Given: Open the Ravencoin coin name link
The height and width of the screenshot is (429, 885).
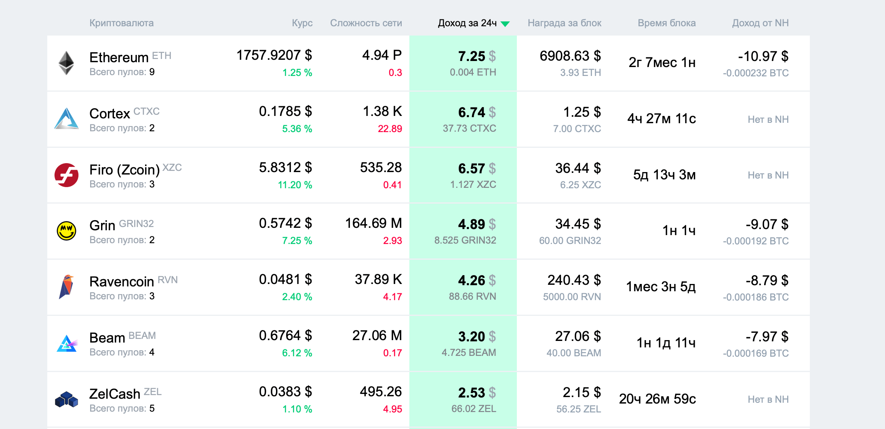Looking at the screenshot, I should click(x=122, y=282).
